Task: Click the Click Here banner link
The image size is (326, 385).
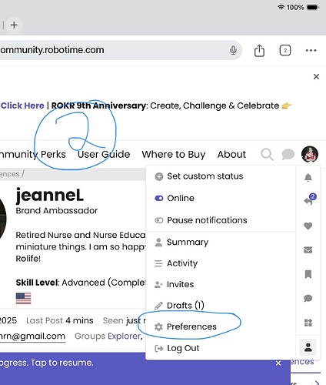Action: coord(22,105)
